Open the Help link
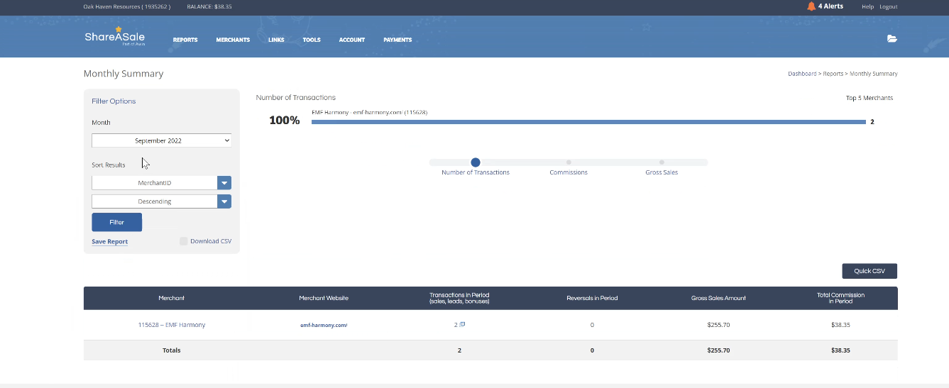This screenshot has width=949, height=388. click(867, 6)
